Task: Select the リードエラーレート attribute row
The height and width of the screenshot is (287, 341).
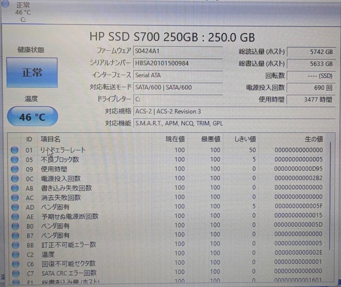Action: click(x=167, y=150)
